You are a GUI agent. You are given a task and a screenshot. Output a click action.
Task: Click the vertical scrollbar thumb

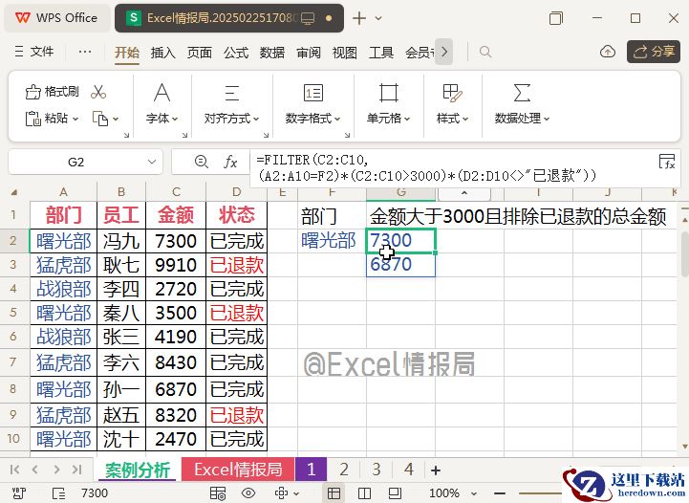[684, 253]
